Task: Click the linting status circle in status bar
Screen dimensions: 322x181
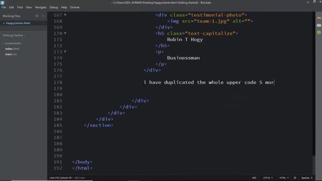Action: (295, 177)
